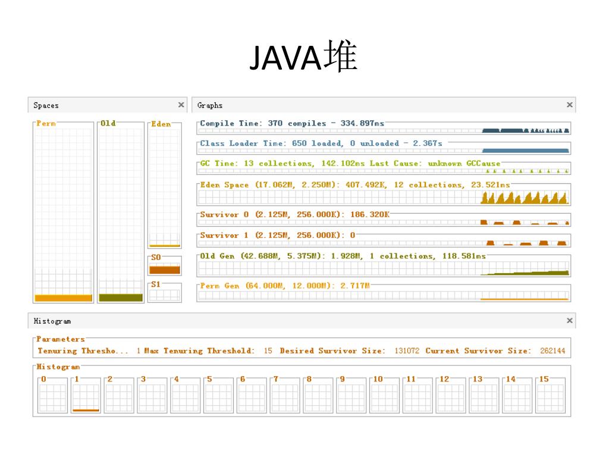
Task: Click histogram age bucket 4
Action: click(x=186, y=396)
